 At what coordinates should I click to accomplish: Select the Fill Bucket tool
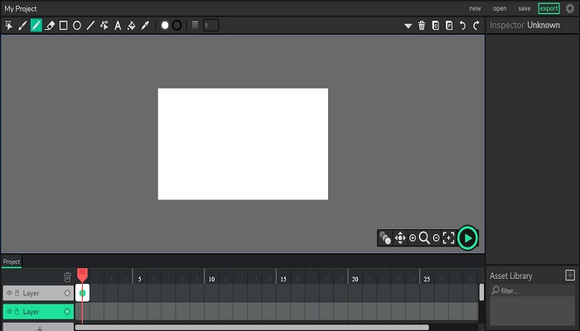(x=131, y=26)
